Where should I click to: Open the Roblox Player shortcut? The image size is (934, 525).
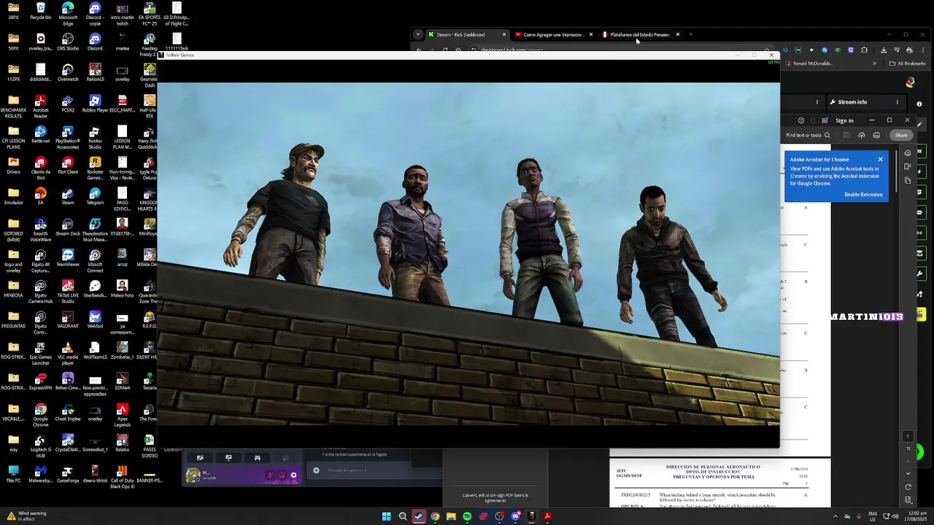pos(95,104)
